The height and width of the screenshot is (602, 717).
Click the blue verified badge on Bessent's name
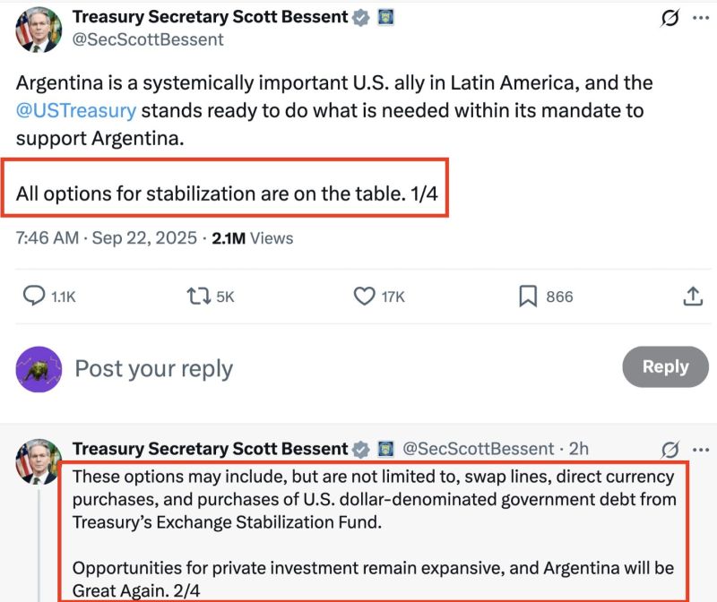(360, 16)
